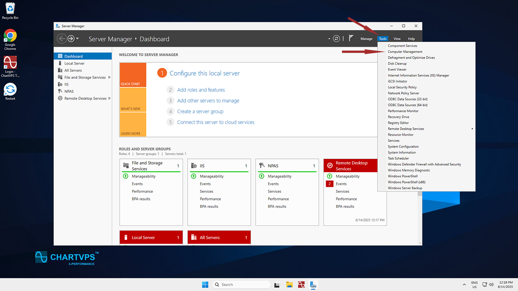518x291 pixels.
Task: Click the QUICK START orange tile
Action: point(133,75)
